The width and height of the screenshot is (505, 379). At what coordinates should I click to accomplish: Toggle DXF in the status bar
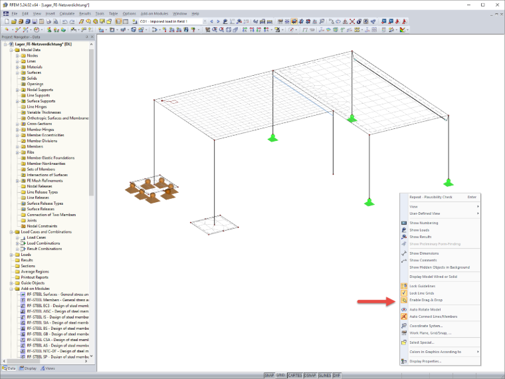pos(337,376)
